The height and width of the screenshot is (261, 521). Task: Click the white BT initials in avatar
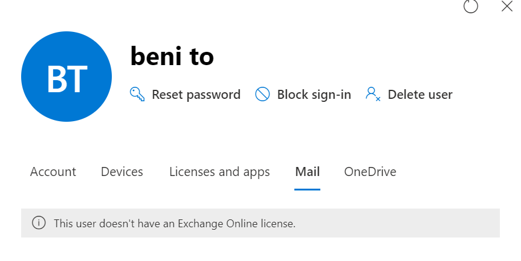coord(66,78)
